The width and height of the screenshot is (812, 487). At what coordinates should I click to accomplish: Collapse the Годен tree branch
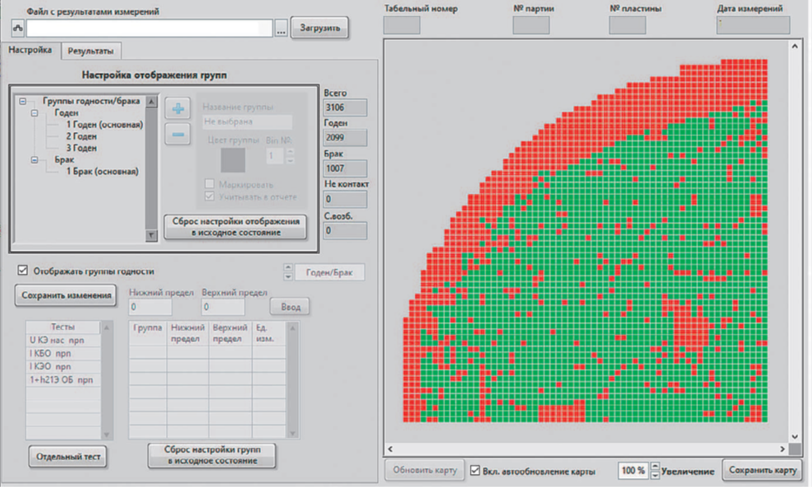pyautogui.click(x=34, y=113)
